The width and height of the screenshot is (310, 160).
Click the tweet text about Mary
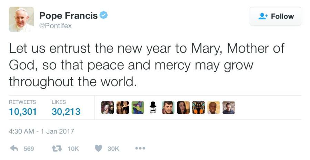147,65
